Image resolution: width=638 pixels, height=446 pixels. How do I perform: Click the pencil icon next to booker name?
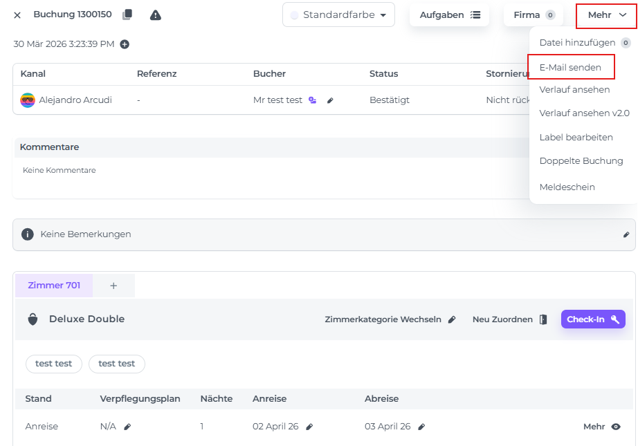[x=330, y=100]
